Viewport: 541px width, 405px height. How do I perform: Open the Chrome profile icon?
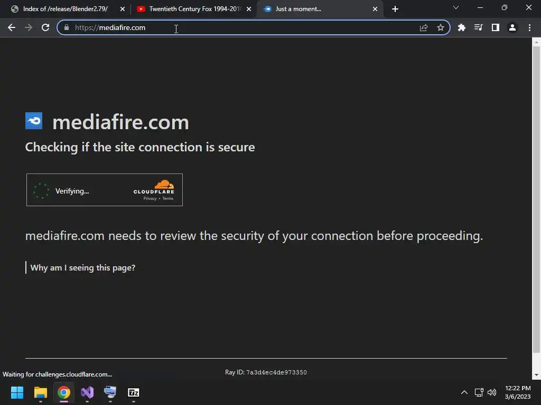coord(512,27)
